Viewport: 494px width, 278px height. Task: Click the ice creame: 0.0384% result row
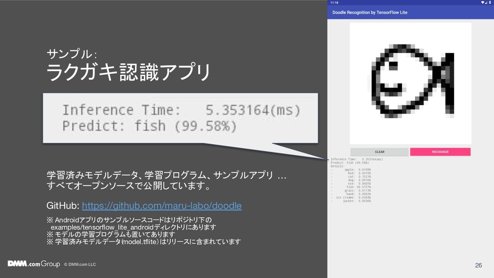tap(351, 197)
